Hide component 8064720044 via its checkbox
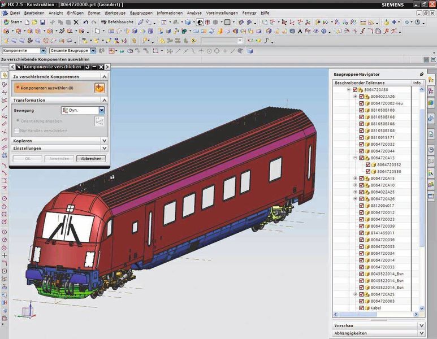 pos(361,151)
